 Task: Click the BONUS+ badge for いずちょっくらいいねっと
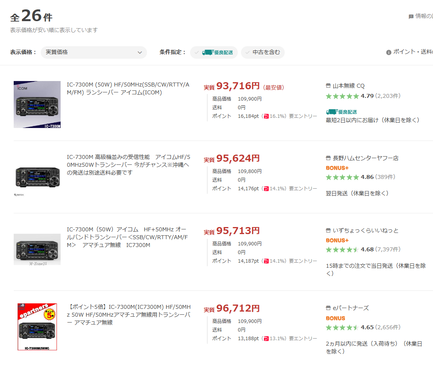click(337, 240)
